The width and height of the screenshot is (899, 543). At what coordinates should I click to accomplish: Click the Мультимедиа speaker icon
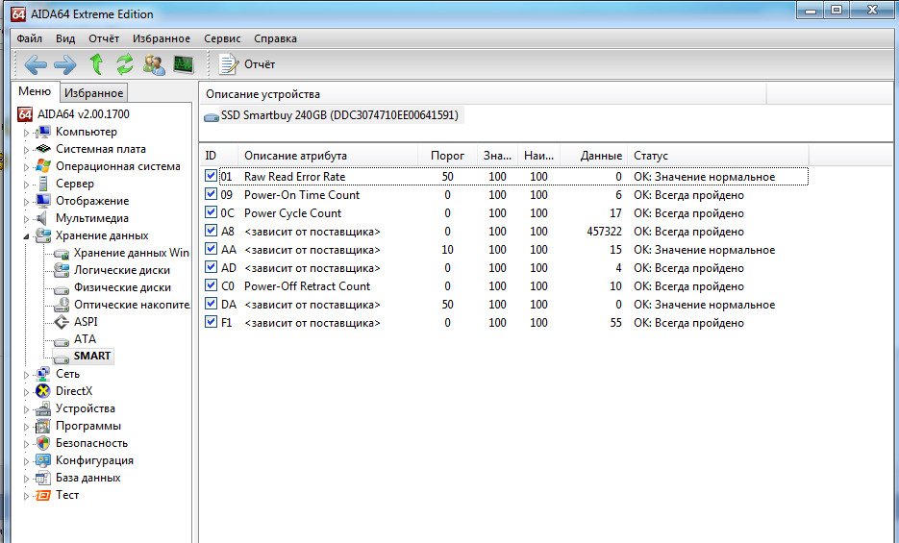coord(41,218)
